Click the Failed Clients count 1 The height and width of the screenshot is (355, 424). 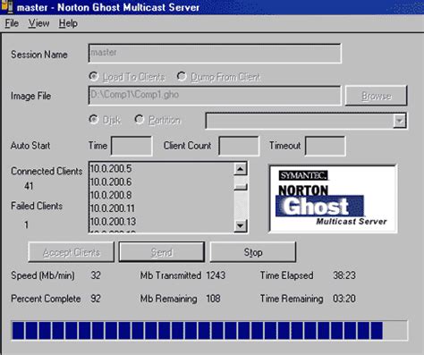click(26, 224)
